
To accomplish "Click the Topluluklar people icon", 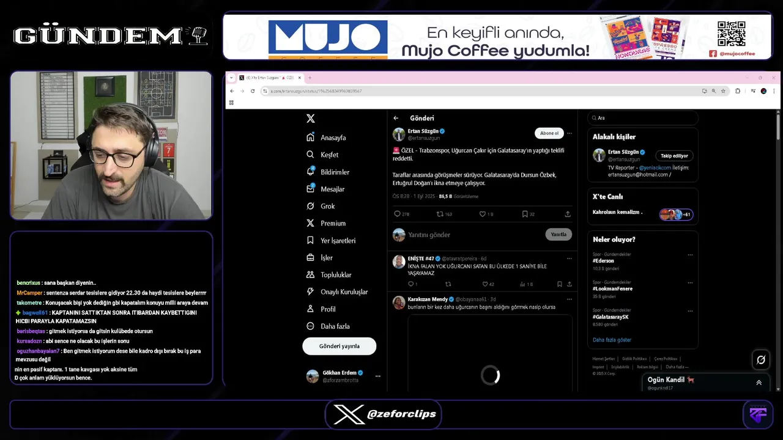I will click(311, 274).
